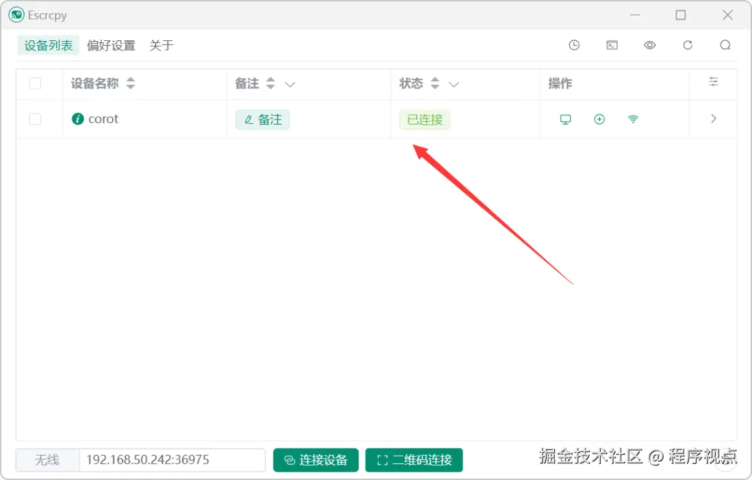
Task: Open the search icon in toolbar
Action: coord(725,45)
